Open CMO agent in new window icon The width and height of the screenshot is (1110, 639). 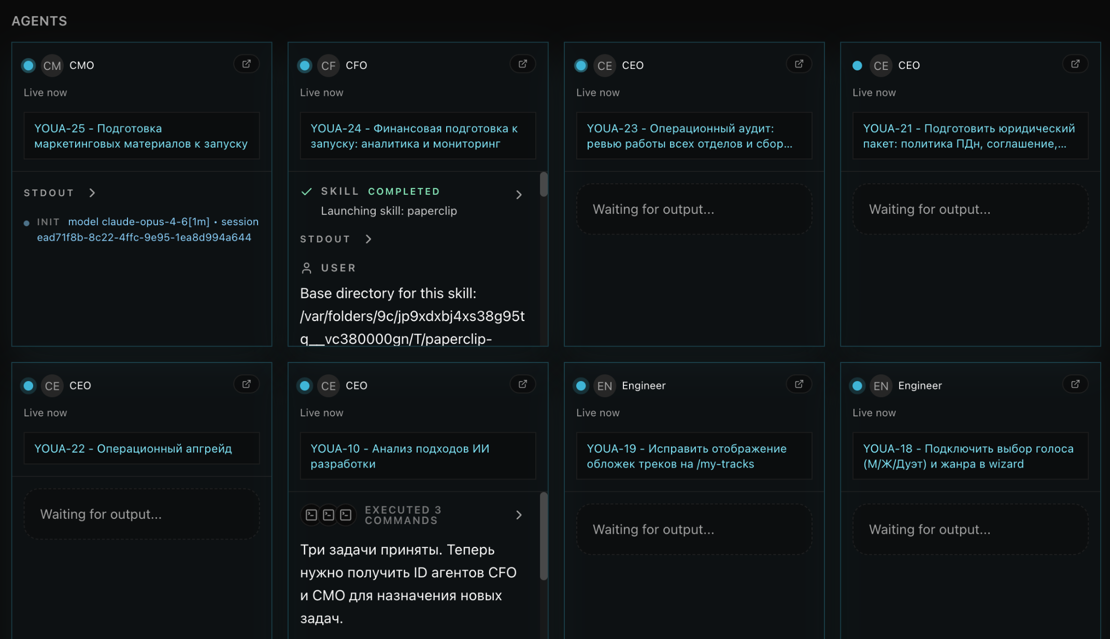coord(247,64)
